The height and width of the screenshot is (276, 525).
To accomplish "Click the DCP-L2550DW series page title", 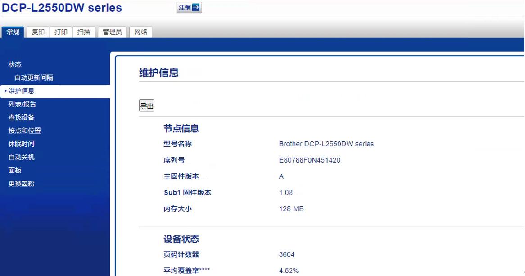I will (x=61, y=8).
